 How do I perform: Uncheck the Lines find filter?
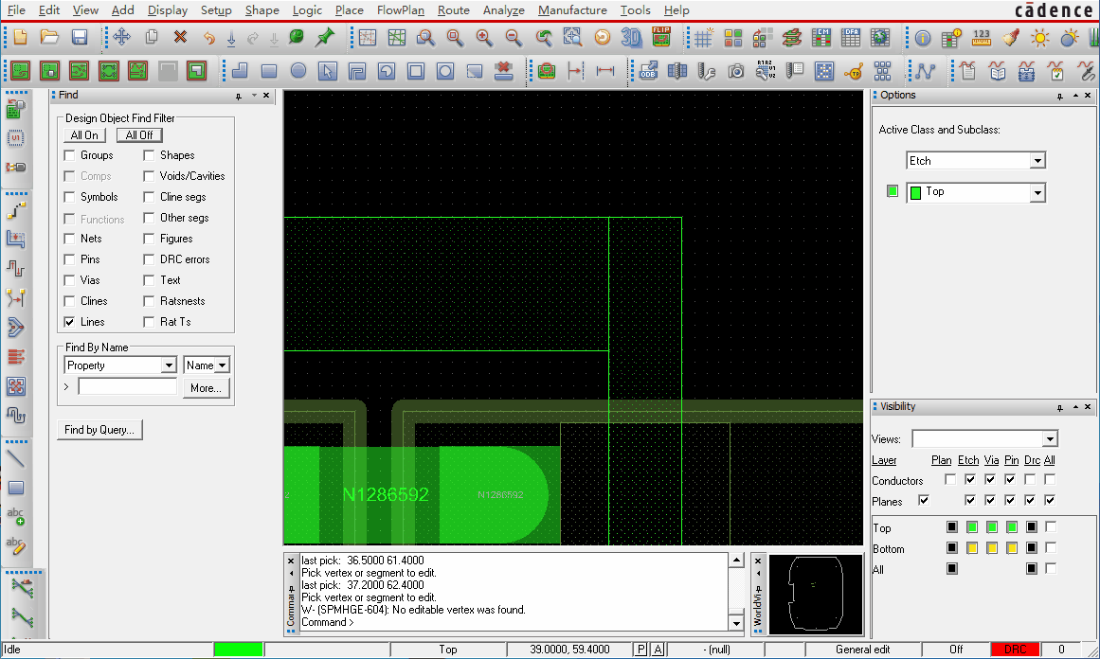[69, 322]
